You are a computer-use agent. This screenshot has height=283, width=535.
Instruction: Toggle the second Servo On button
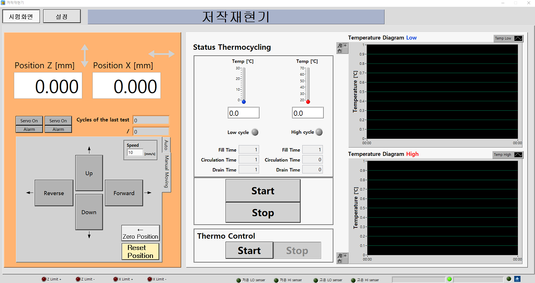point(58,121)
